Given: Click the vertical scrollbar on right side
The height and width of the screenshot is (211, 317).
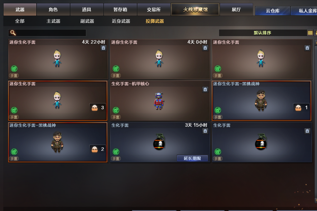Looking at the screenshot, I should (x=316, y=122).
